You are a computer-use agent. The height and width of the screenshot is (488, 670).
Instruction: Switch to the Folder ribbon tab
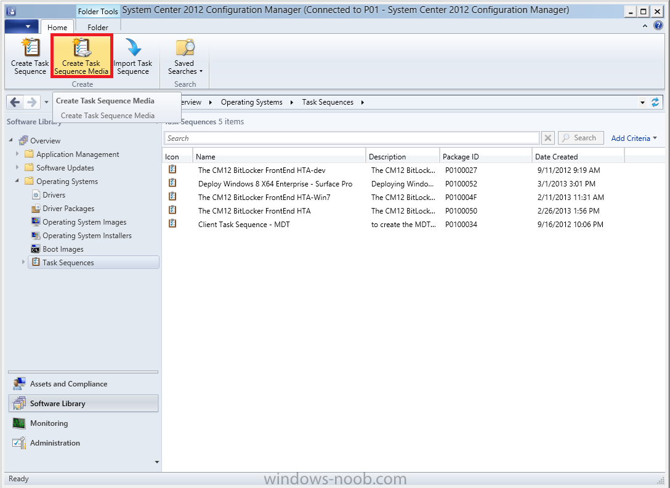click(98, 27)
